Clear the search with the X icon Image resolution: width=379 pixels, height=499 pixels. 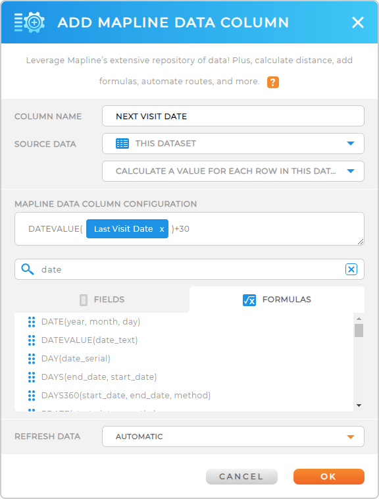pos(351,269)
